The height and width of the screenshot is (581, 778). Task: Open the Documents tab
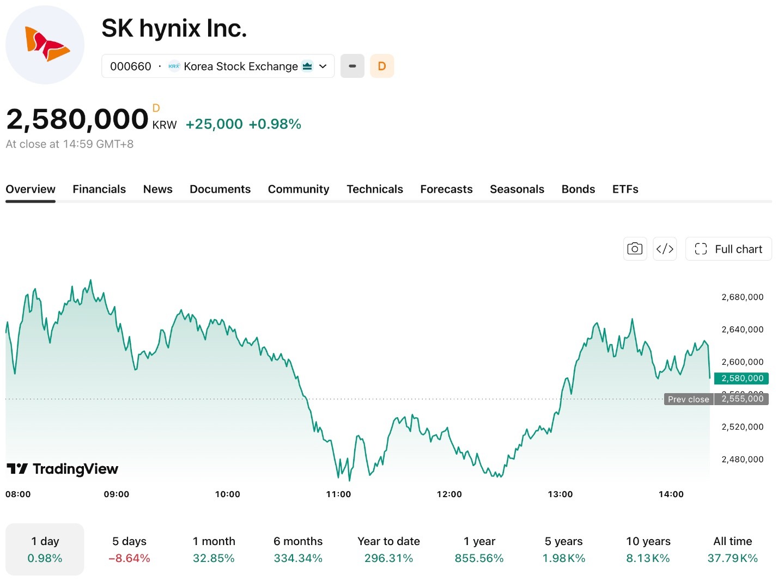[220, 189]
